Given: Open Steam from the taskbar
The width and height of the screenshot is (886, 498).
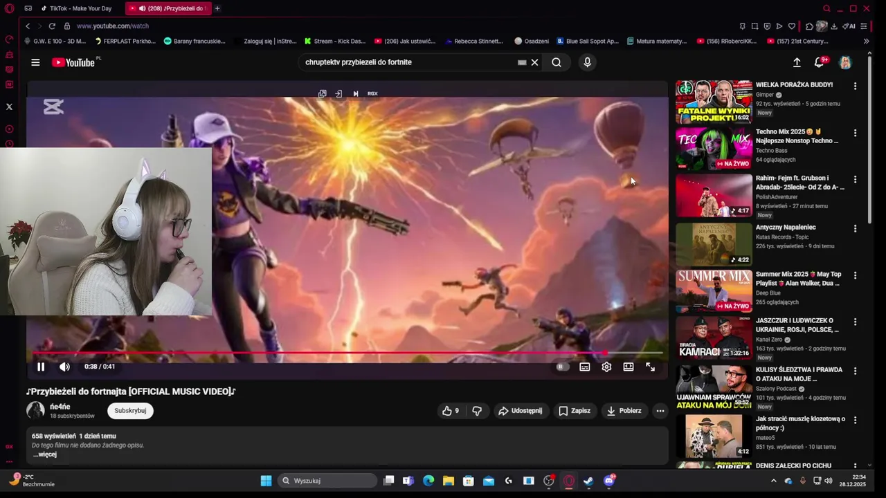Looking at the screenshot, I should pyautogui.click(x=588, y=481).
